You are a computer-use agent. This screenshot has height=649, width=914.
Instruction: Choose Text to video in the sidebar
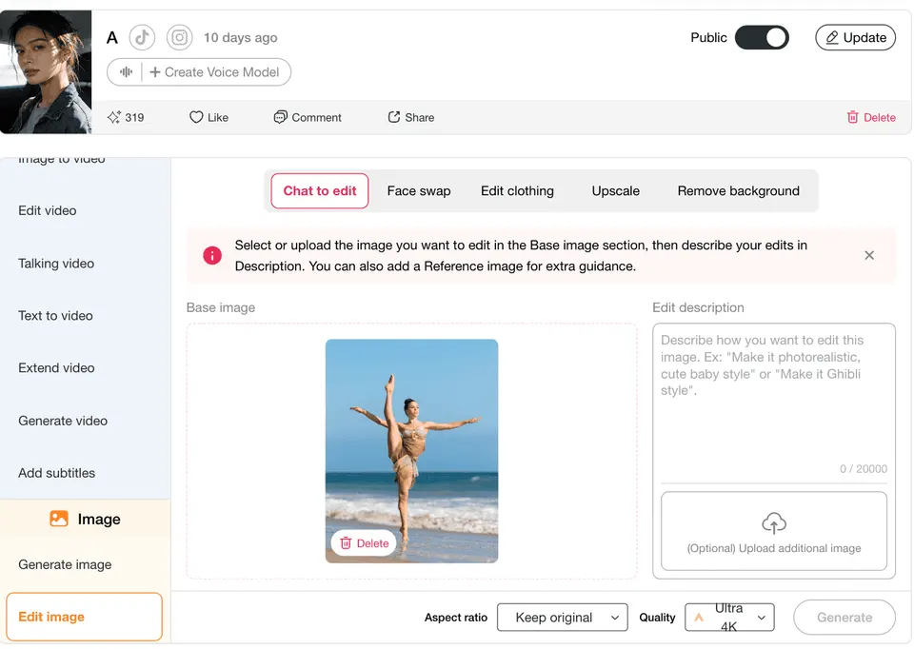click(x=55, y=316)
